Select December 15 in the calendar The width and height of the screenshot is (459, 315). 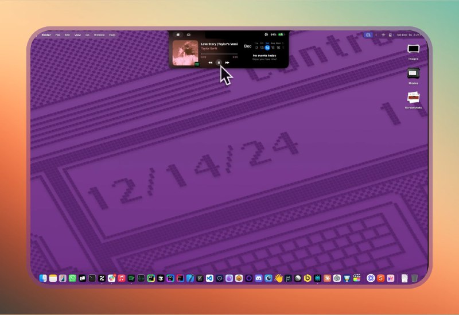[x=273, y=48]
